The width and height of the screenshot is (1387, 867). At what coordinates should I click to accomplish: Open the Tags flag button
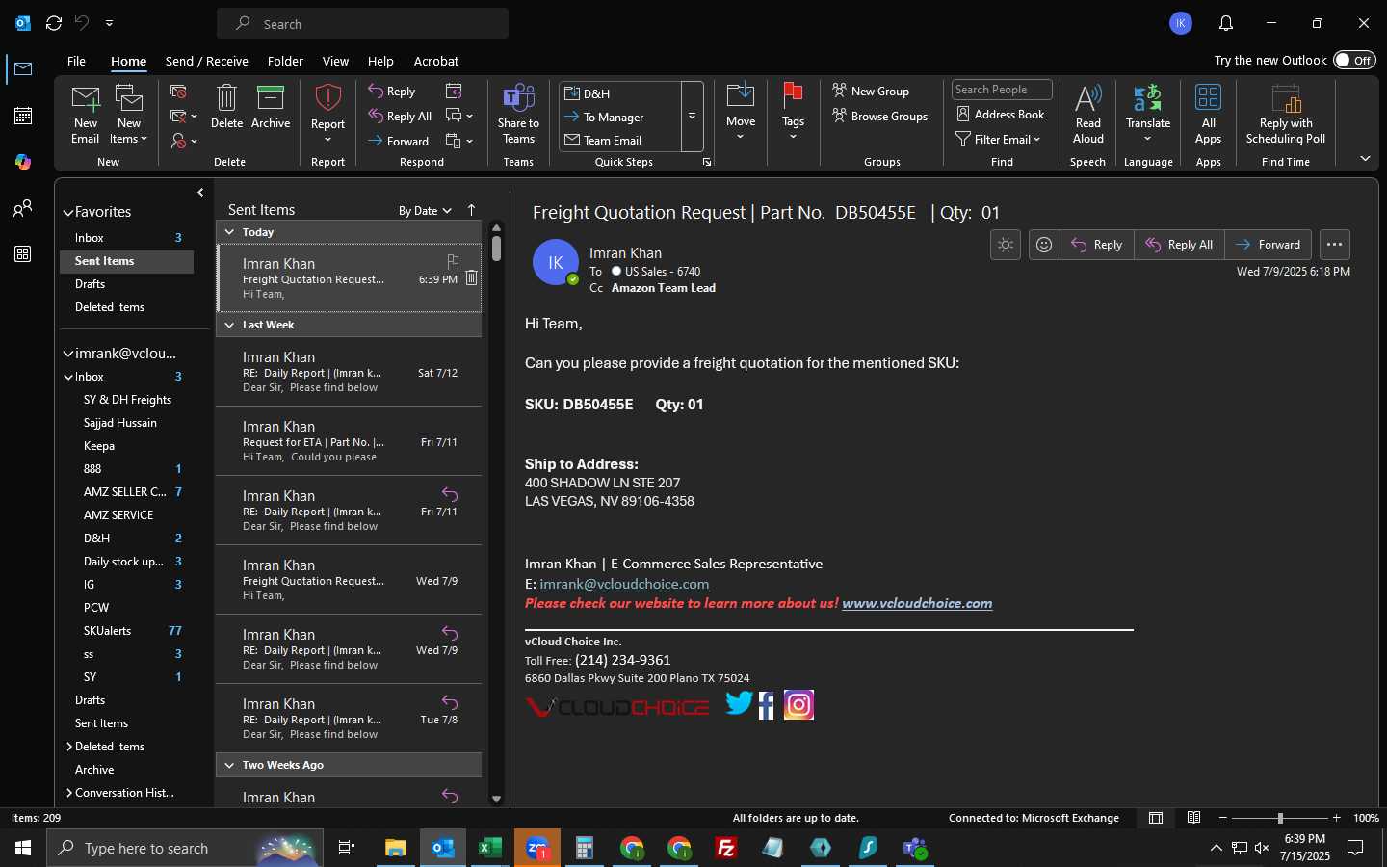(x=793, y=112)
